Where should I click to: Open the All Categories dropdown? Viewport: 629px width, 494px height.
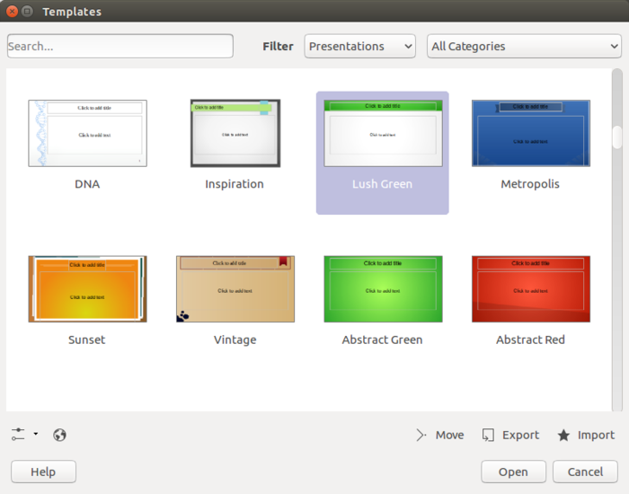[524, 46]
